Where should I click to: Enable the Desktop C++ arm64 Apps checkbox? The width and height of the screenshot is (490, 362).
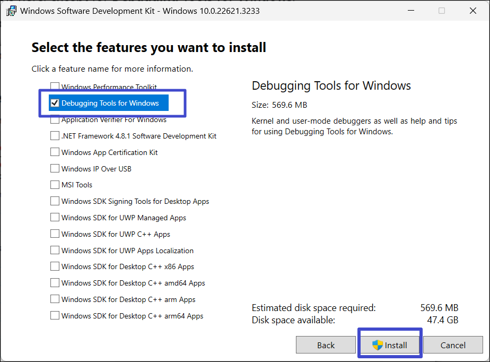click(55, 316)
